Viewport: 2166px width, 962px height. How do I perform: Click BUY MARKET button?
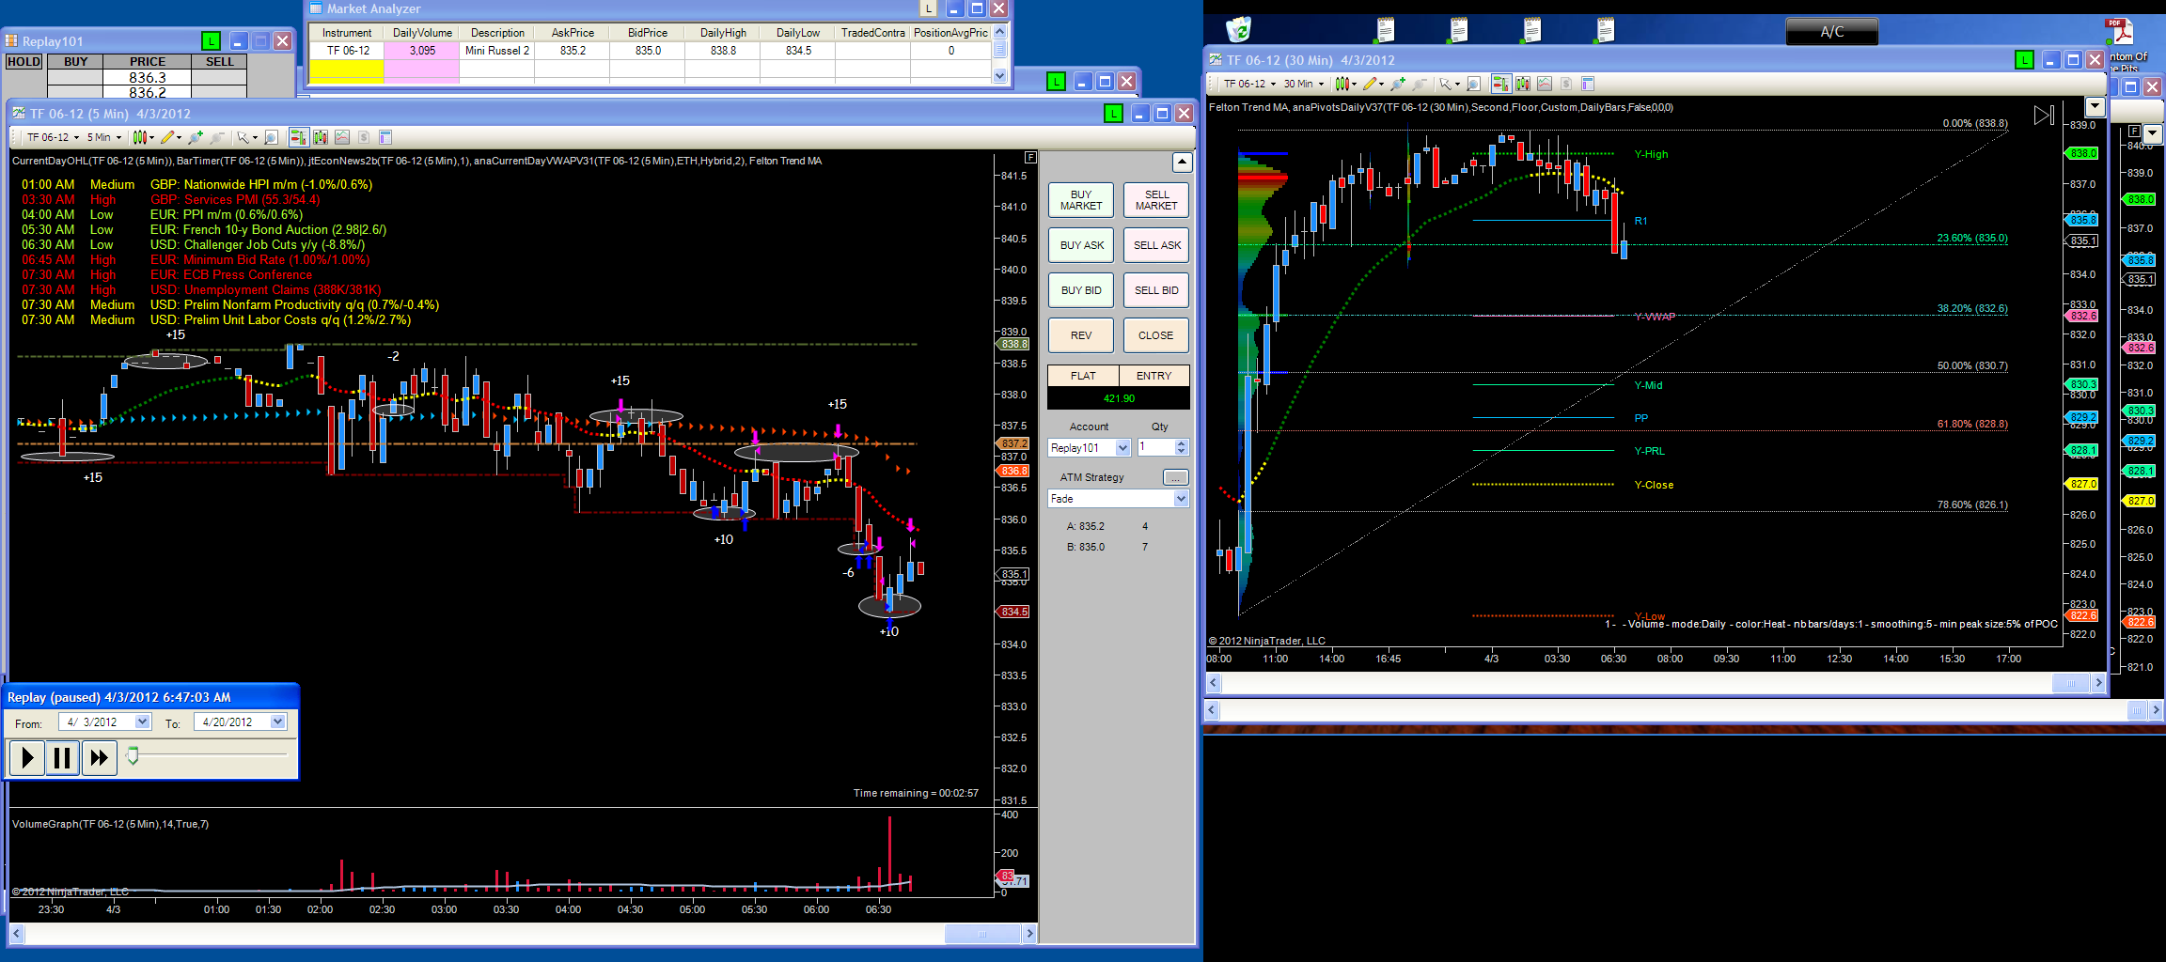click(x=1081, y=200)
